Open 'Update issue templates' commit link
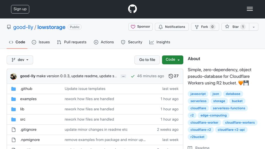 85,89
